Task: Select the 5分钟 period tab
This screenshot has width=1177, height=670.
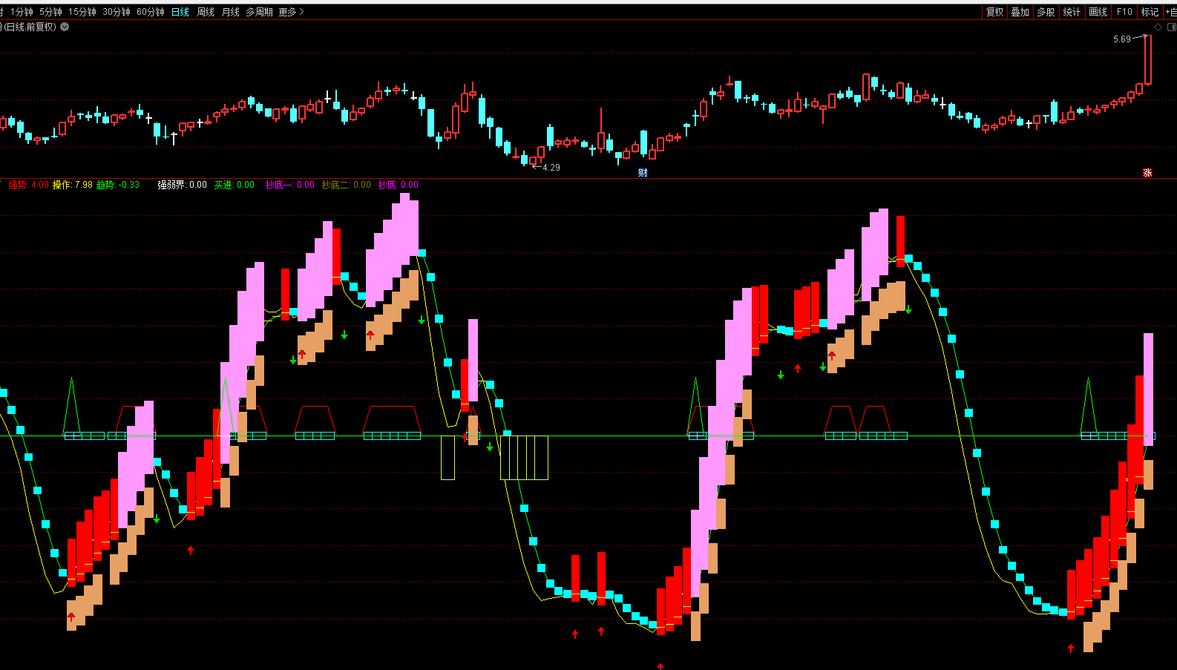Action: [x=50, y=12]
